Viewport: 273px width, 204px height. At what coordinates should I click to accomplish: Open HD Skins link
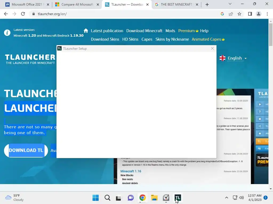(x=130, y=39)
